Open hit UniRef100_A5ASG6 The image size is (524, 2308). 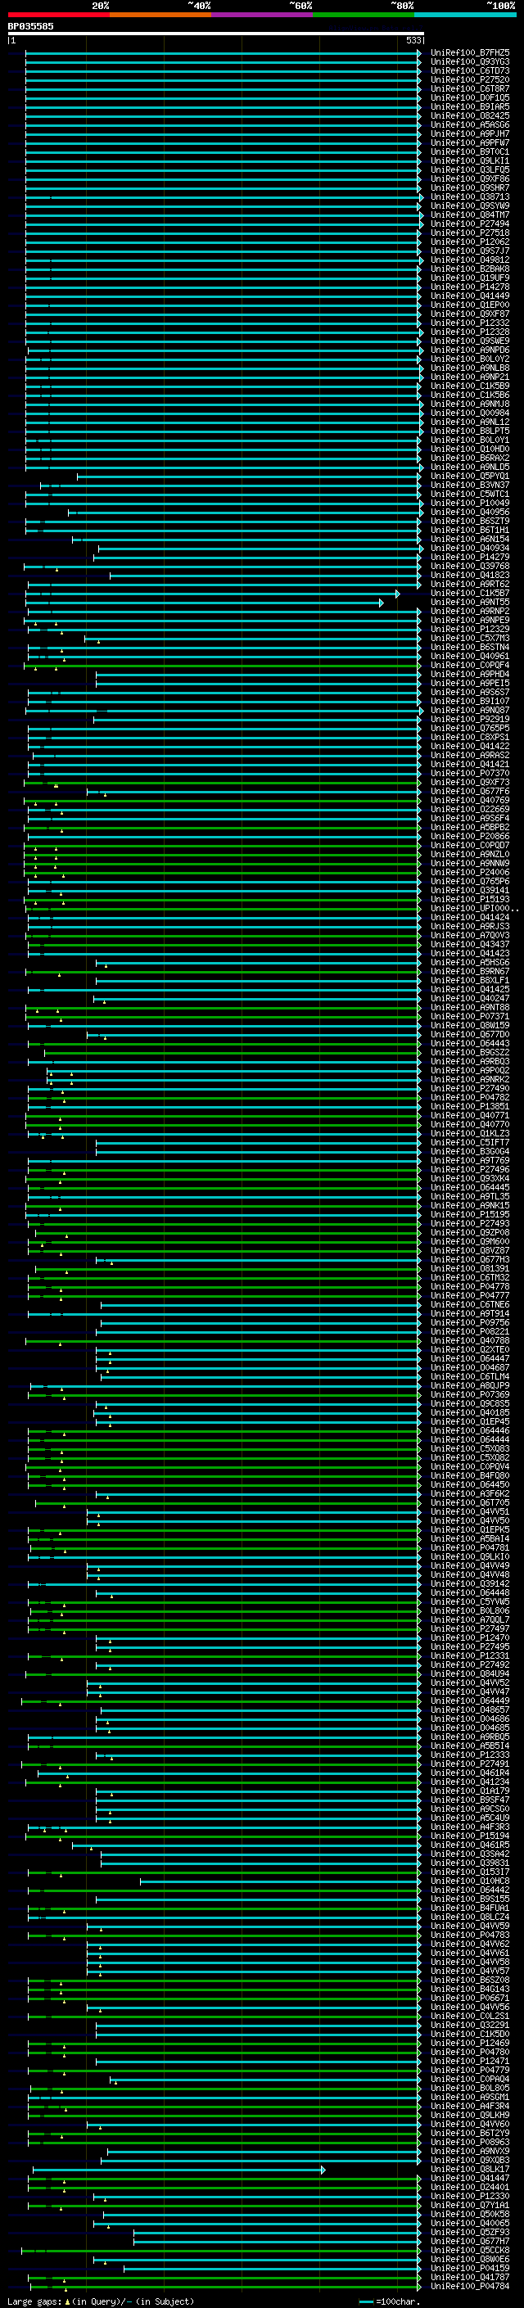point(470,124)
